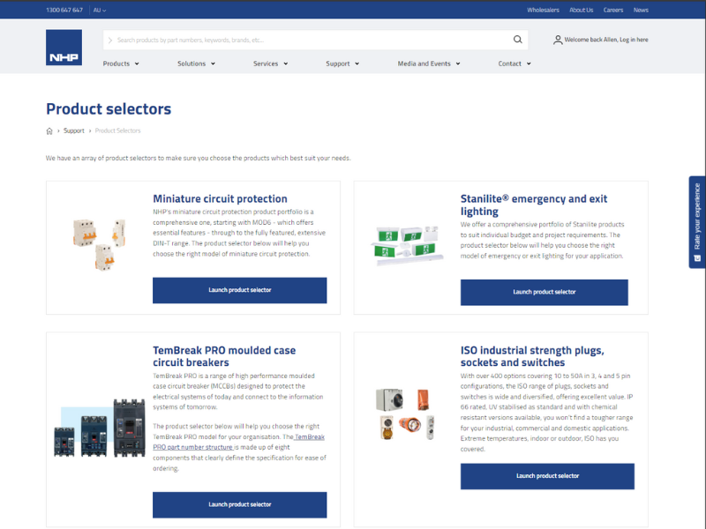706x529 pixels.
Task: Click the home breadcrumb icon
Action: [49, 130]
